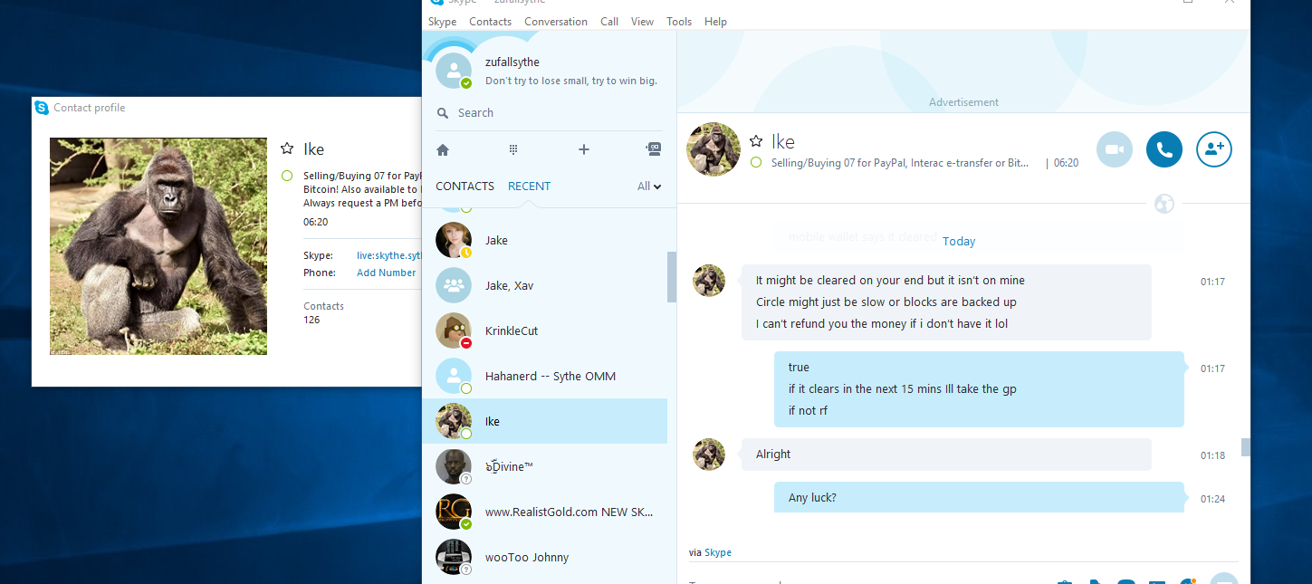
Task: Click the plus new conversation icon
Action: click(x=584, y=149)
